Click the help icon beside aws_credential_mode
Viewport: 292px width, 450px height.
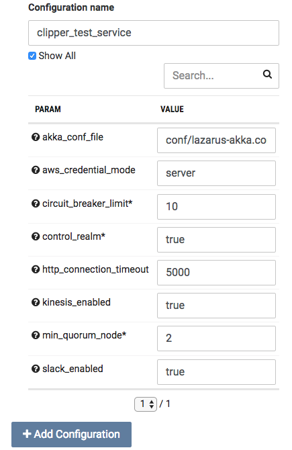coord(36,170)
